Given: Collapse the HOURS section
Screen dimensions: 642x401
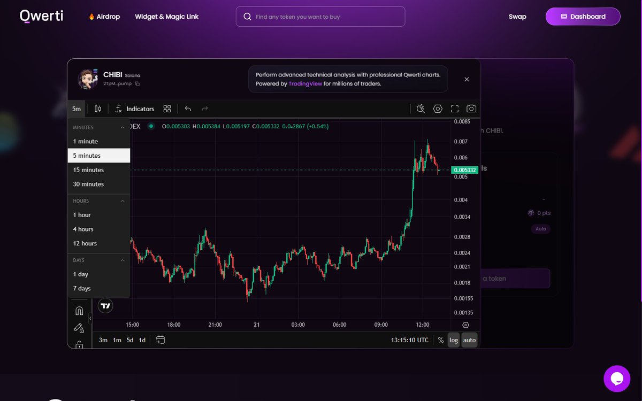Looking at the screenshot, I should [123, 201].
